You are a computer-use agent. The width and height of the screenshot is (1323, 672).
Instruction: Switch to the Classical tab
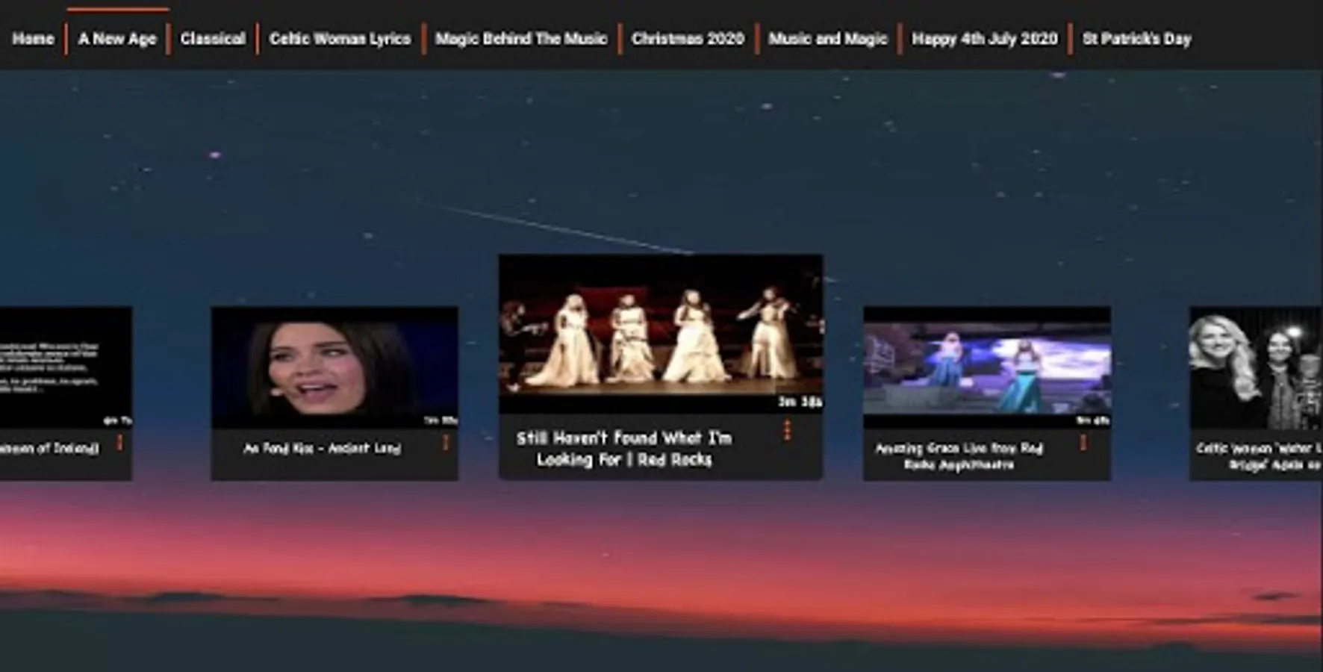point(213,39)
